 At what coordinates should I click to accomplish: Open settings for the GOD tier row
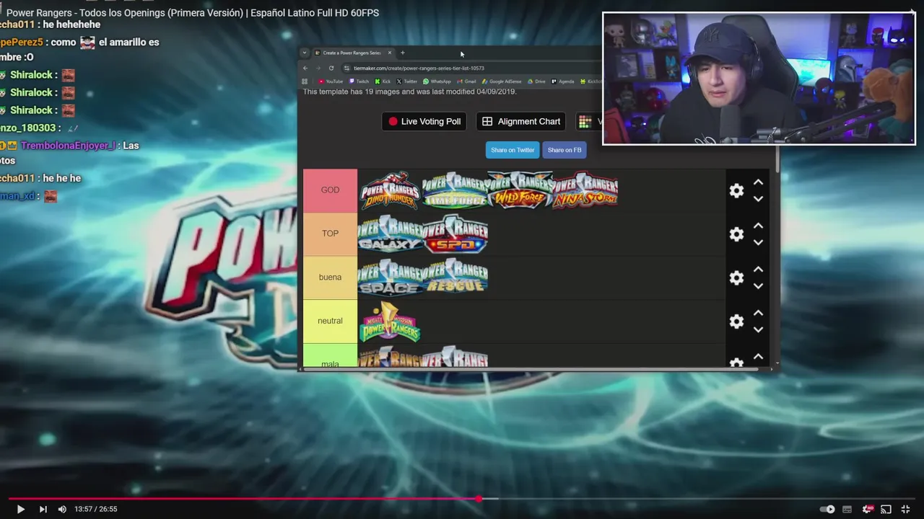736,190
